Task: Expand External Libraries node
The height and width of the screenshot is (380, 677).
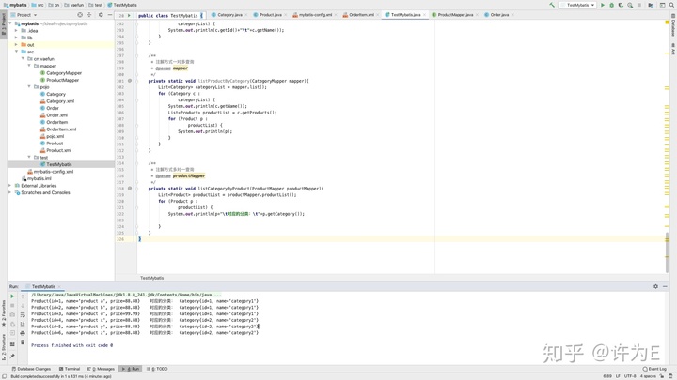Action: click(x=10, y=185)
